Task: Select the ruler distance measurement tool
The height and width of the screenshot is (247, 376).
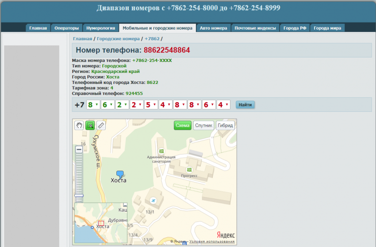Action: pyautogui.click(x=101, y=125)
